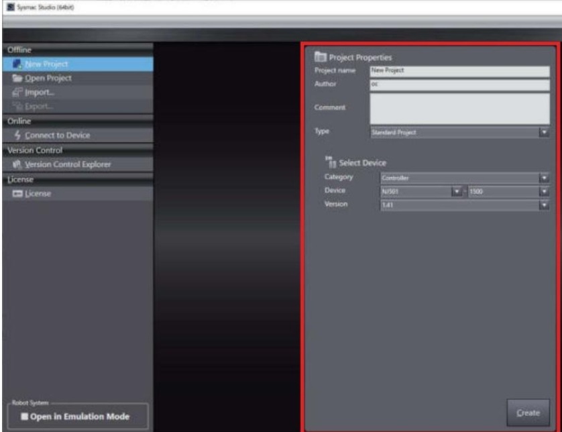Viewport: 562px width, 432px height.
Task: Open the Type dropdown (Standard Project)
Action: point(459,133)
